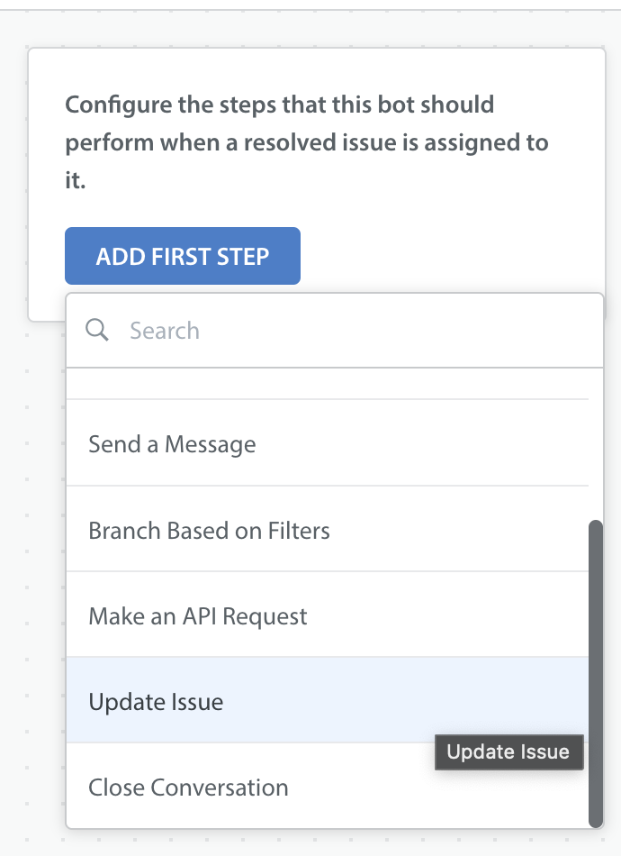621x856 pixels.
Task: Select Send a Message step
Action: point(328,443)
